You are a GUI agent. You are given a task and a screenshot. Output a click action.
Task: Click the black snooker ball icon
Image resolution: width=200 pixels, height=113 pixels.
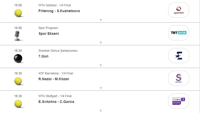(18, 59)
